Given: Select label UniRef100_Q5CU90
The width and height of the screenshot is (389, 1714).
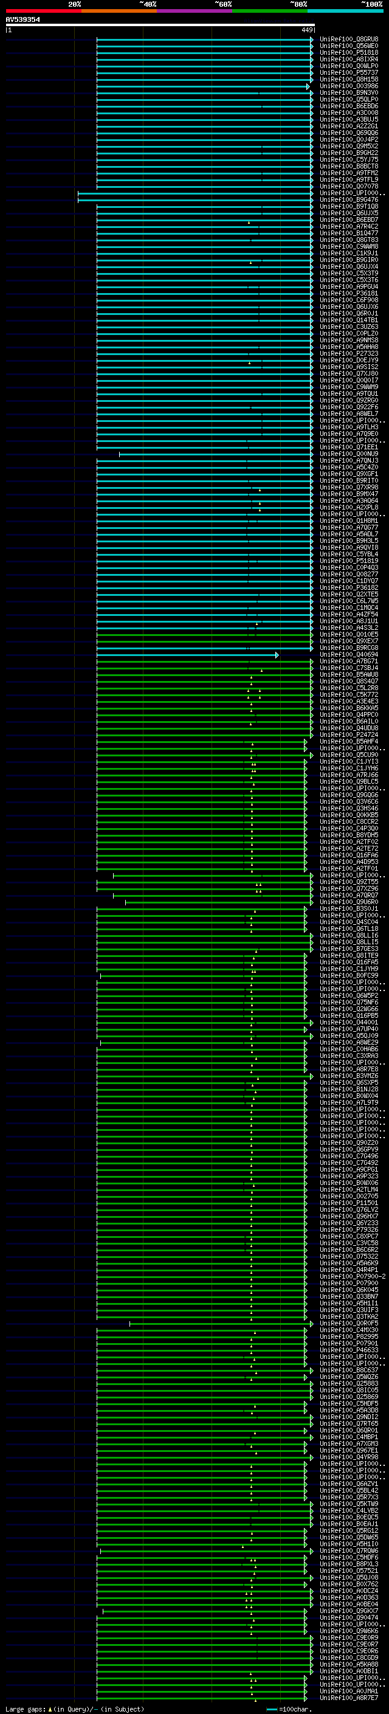Looking at the screenshot, I should point(349,755).
